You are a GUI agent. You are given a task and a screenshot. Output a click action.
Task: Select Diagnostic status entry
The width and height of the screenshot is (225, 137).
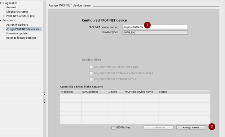17,12
